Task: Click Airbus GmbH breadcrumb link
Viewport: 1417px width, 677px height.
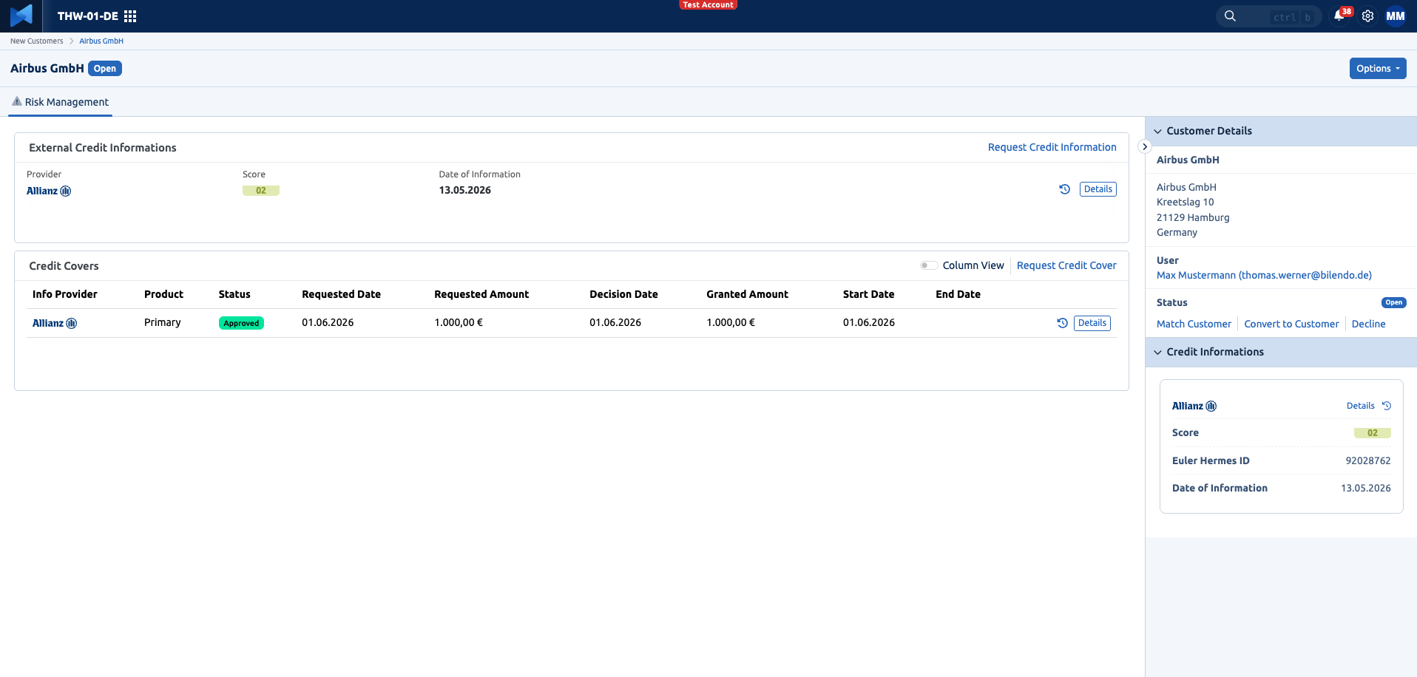Action: click(x=101, y=41)
